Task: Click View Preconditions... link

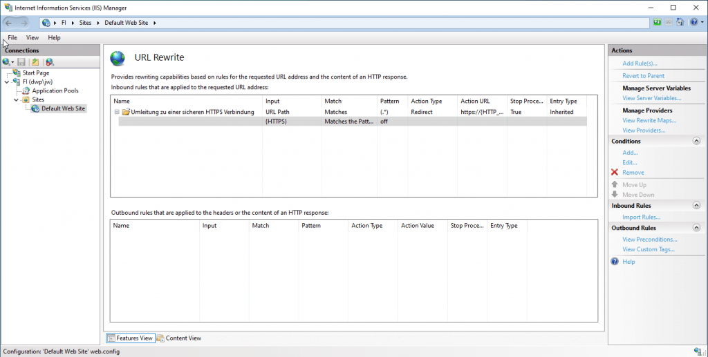Action: pos(650,240)
